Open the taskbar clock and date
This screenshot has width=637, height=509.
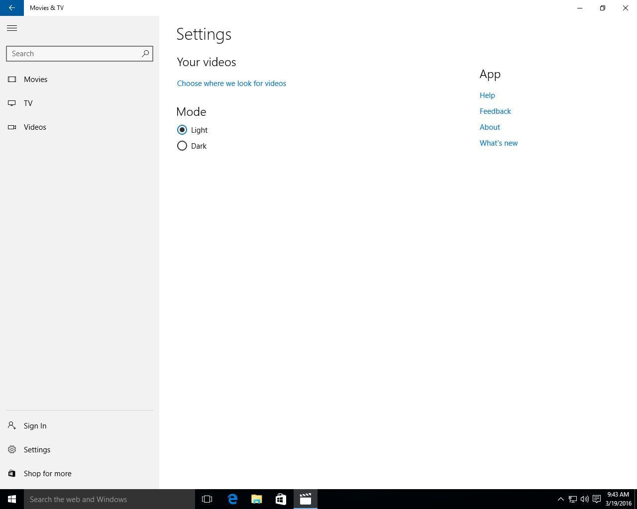(618, 499)
